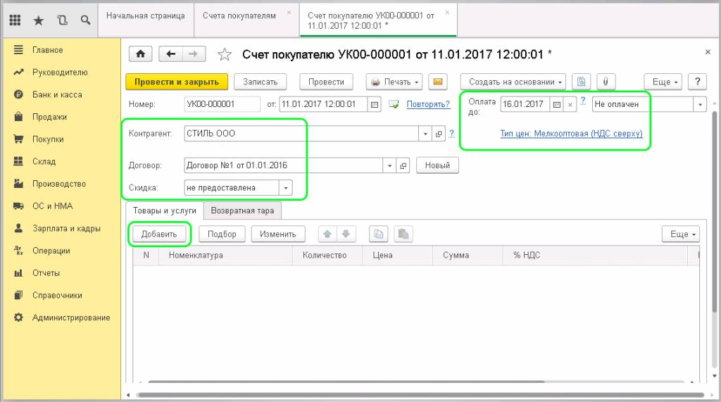Clear the payment due date field

point(570,104)
